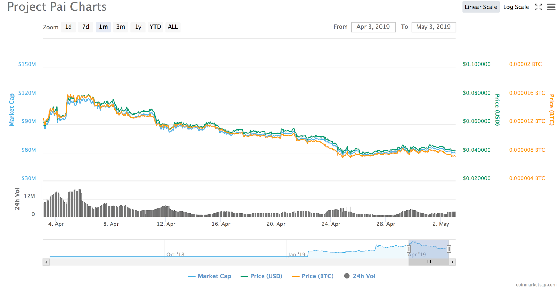
Task: Click the 0.00002 BTC axis label
Action: (525, 64)
